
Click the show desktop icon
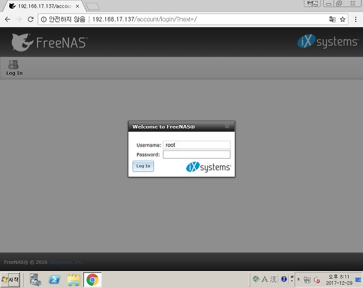point(358,280)
